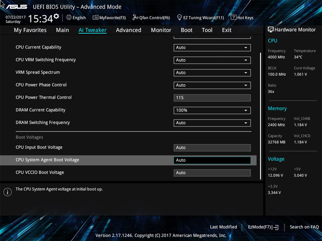Open the Boot tab

(186, 30)
